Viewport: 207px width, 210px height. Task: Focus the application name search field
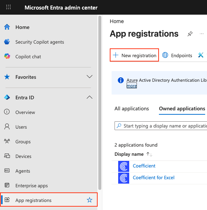tap(161, 126)
